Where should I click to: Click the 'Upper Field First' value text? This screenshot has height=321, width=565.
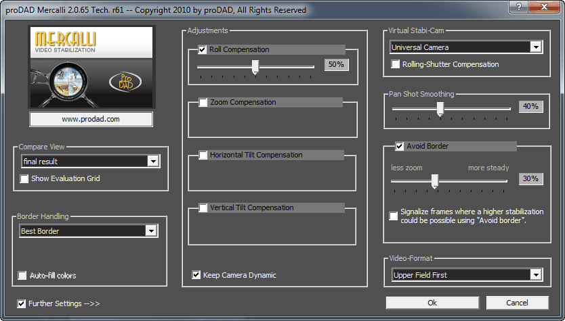(x=420, y=275)
